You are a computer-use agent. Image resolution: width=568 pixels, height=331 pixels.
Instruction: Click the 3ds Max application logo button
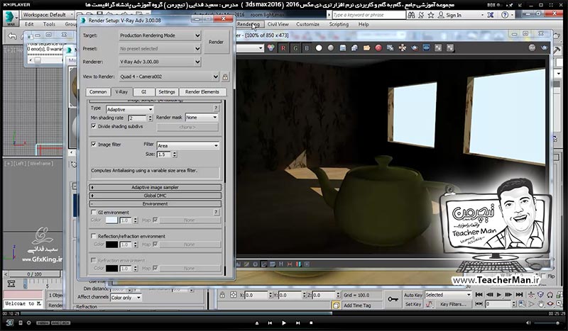point(11,18)
